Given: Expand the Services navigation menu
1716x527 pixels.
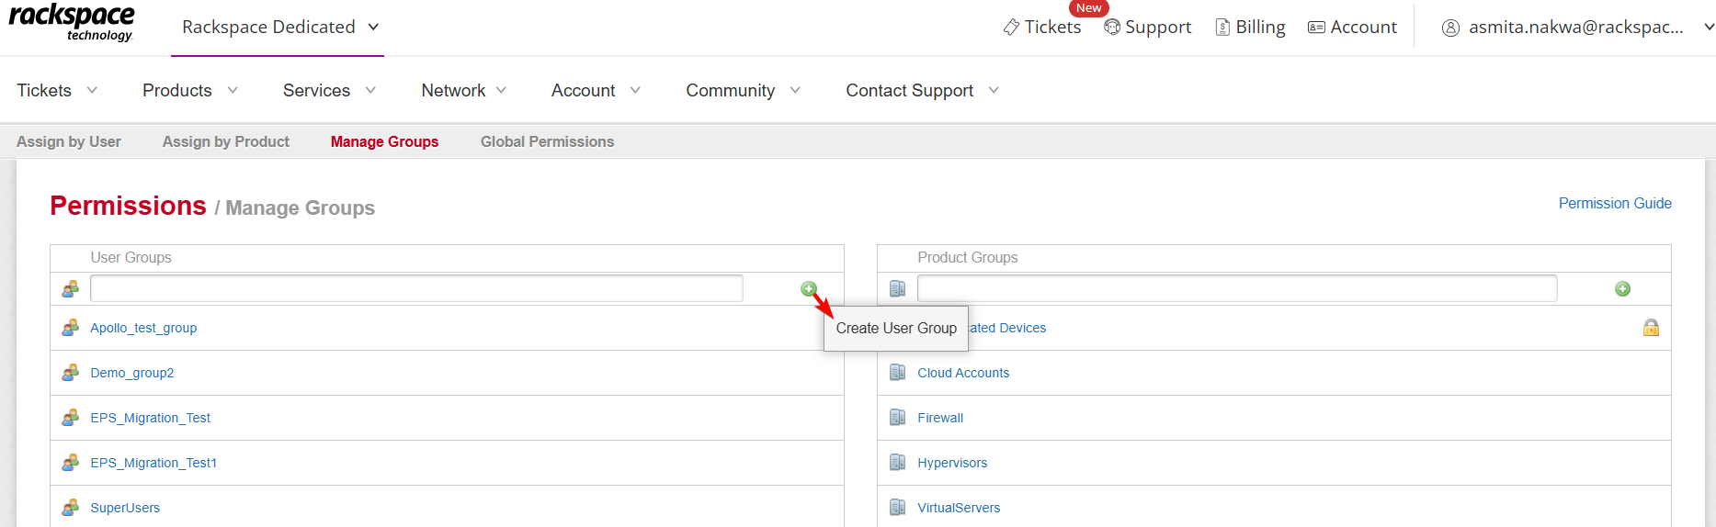Looking at the screenshot, I should click(x=329, y=90).
